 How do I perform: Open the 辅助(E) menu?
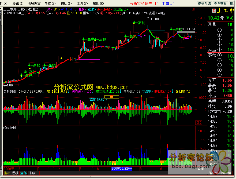[x=66, y=3]
